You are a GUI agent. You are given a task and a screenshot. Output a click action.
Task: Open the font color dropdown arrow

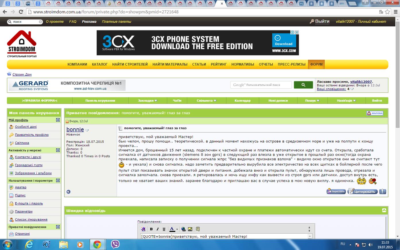click(x=177, y=229)
